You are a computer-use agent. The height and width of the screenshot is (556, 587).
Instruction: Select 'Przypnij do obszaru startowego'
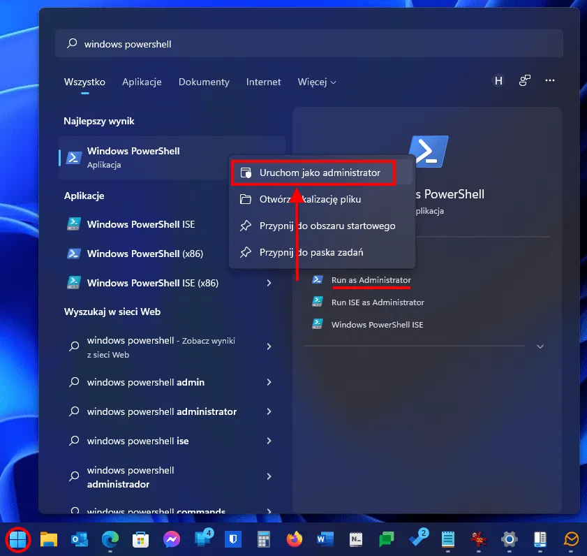pos(322,226)
